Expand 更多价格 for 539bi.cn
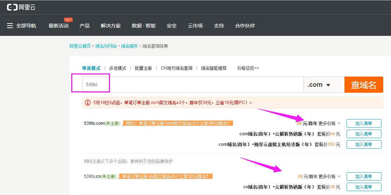 [x=329, y=176]
